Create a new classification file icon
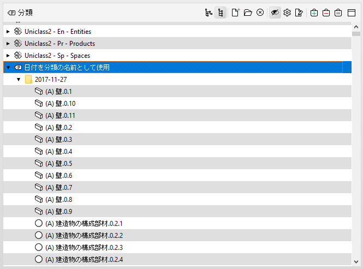The width and height of the screenshot is (363, 269). point(236,13)
